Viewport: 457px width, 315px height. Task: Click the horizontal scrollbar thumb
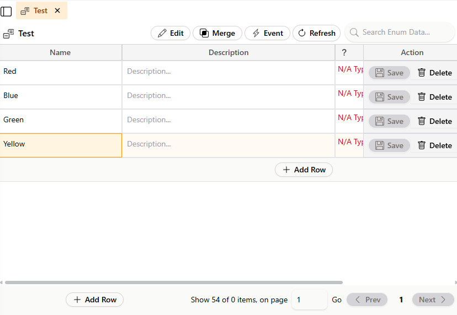(x=174, y=283)
